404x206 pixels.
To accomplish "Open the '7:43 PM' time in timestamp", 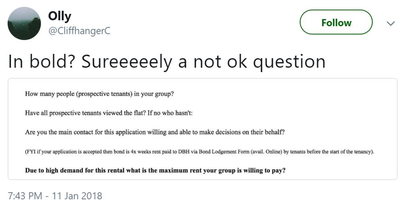I will pyautogui.click(x=25, y=196).
